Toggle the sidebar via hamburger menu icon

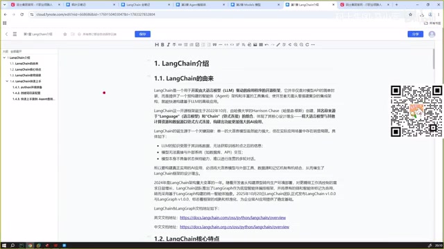15,34
